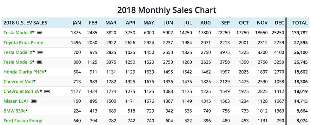Open the Nissan LEAF link

16,101
